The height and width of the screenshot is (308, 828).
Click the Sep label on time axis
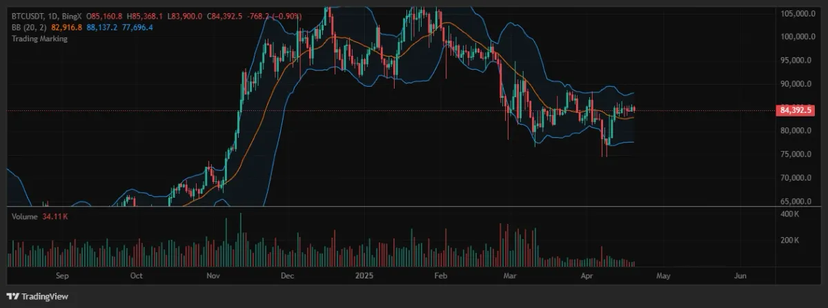62,276
